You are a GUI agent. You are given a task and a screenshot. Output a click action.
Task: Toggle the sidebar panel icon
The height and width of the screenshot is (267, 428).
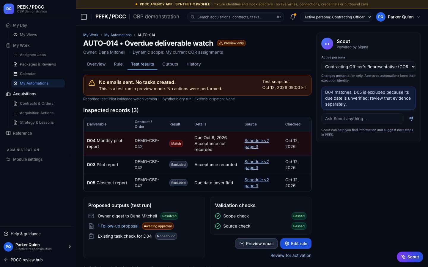(84, 17)
